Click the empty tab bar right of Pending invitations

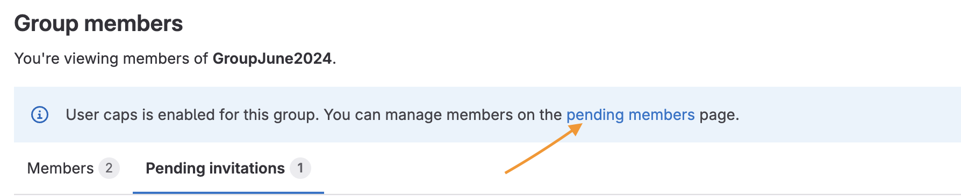coord(640,168)
